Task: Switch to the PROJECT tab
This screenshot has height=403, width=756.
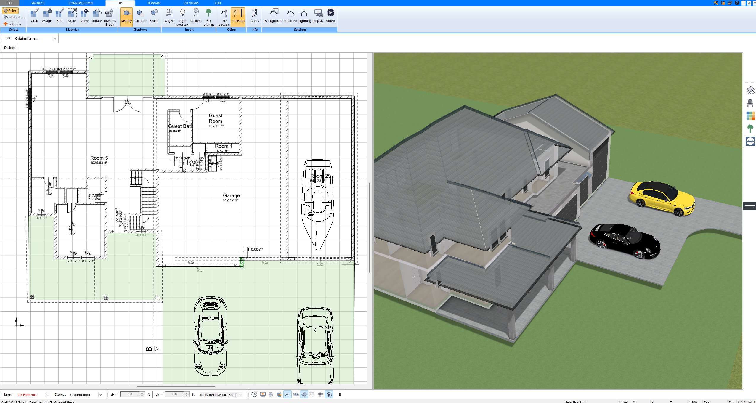Action: (x=38, y=3)
